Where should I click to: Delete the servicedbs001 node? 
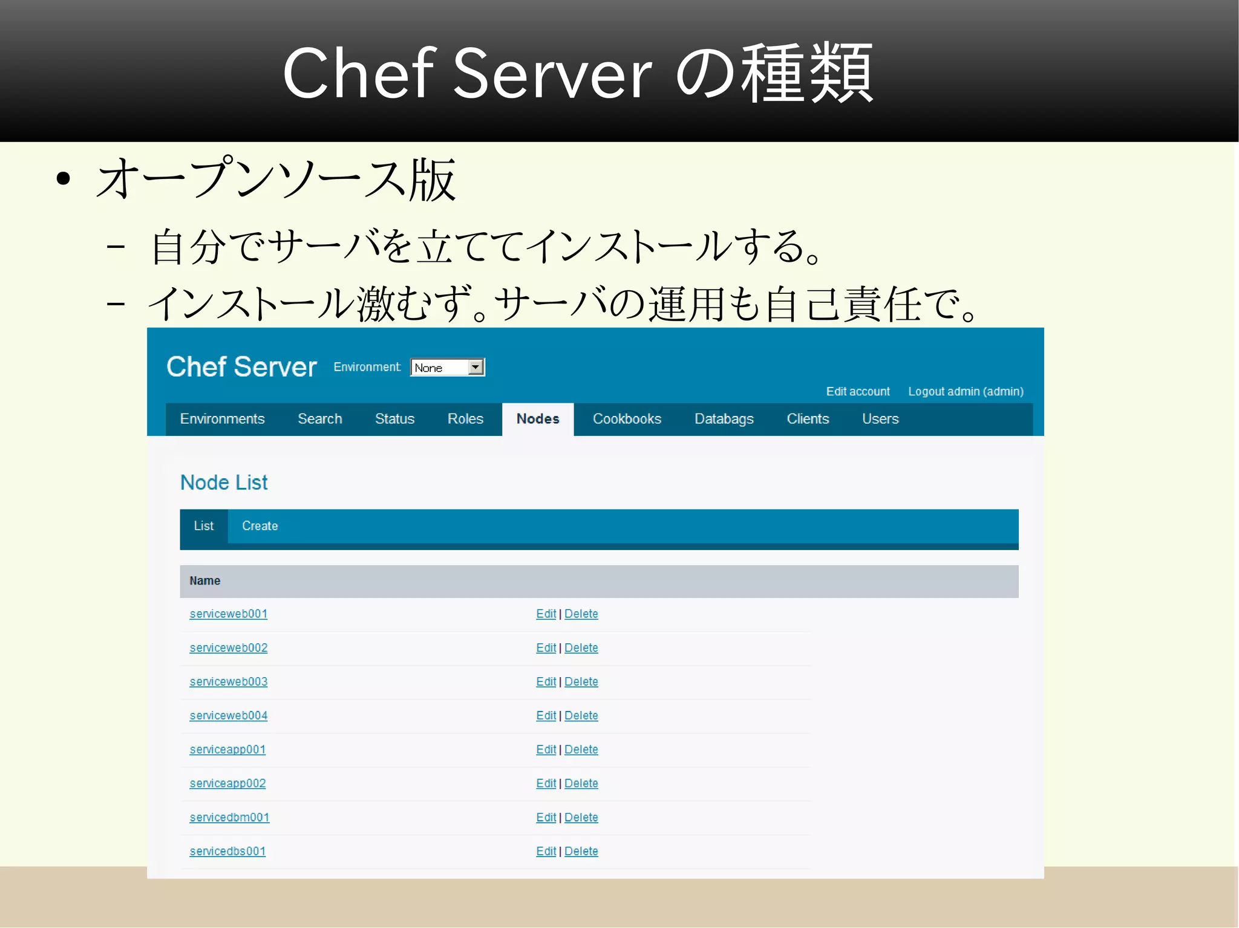pyautogui.click(x=581, y=851)
